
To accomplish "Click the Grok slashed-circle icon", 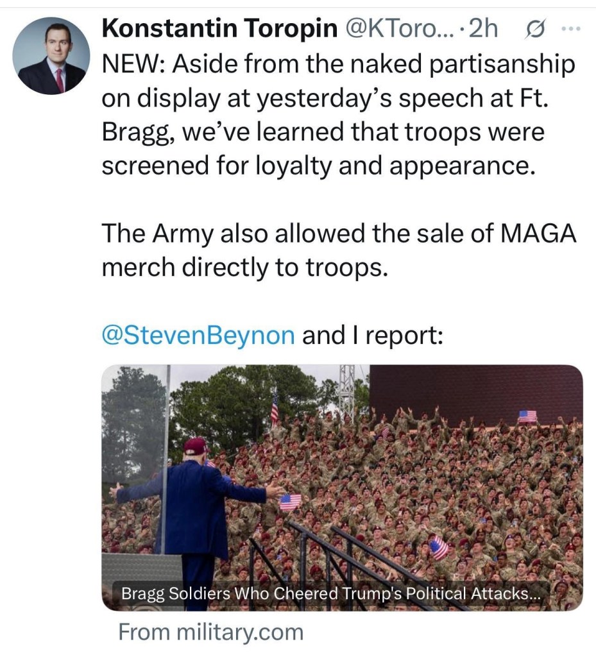I will [x=532, y=30].
